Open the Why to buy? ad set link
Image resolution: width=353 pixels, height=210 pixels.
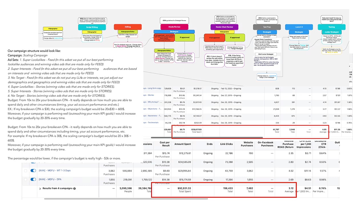pyautogui.click(x=152, y=102)
